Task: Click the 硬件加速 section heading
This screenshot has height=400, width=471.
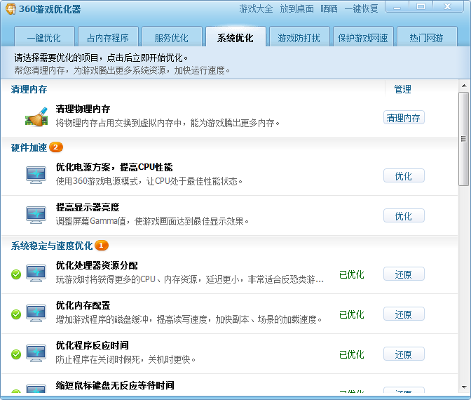Action: 29,147
